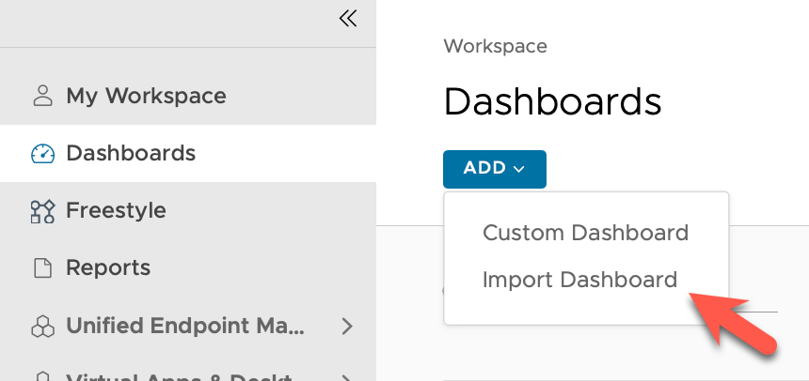Click the down arrow on the ADD button
This screenshot has height=381, width=809.
(518, 170)
